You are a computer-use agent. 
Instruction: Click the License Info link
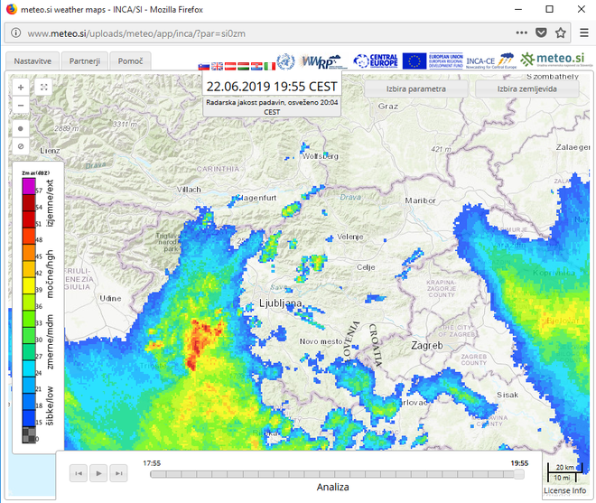[x=564, y=491]
